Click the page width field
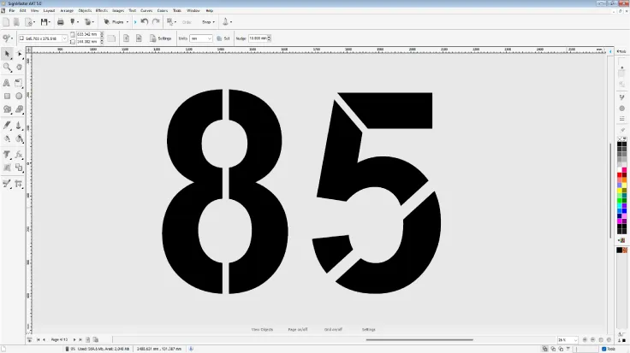This screenshot has height=353, width=630. click(87, 34)
